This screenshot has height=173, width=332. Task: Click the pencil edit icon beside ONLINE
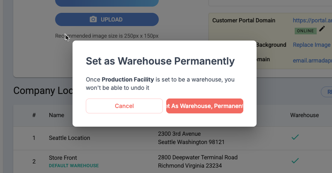(x=322, y=29)
